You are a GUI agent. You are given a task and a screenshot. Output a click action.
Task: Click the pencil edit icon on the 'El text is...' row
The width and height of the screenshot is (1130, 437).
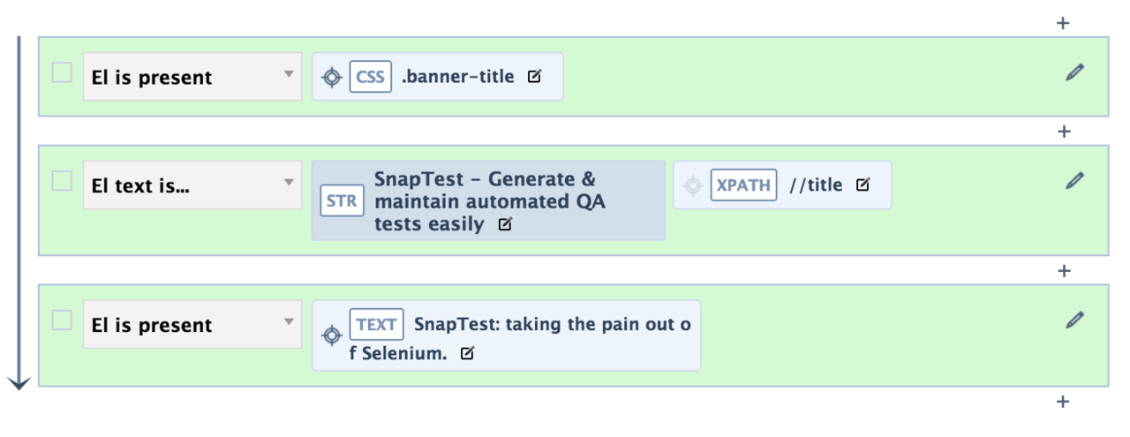pyautogui.click(x=1074, y=180)
